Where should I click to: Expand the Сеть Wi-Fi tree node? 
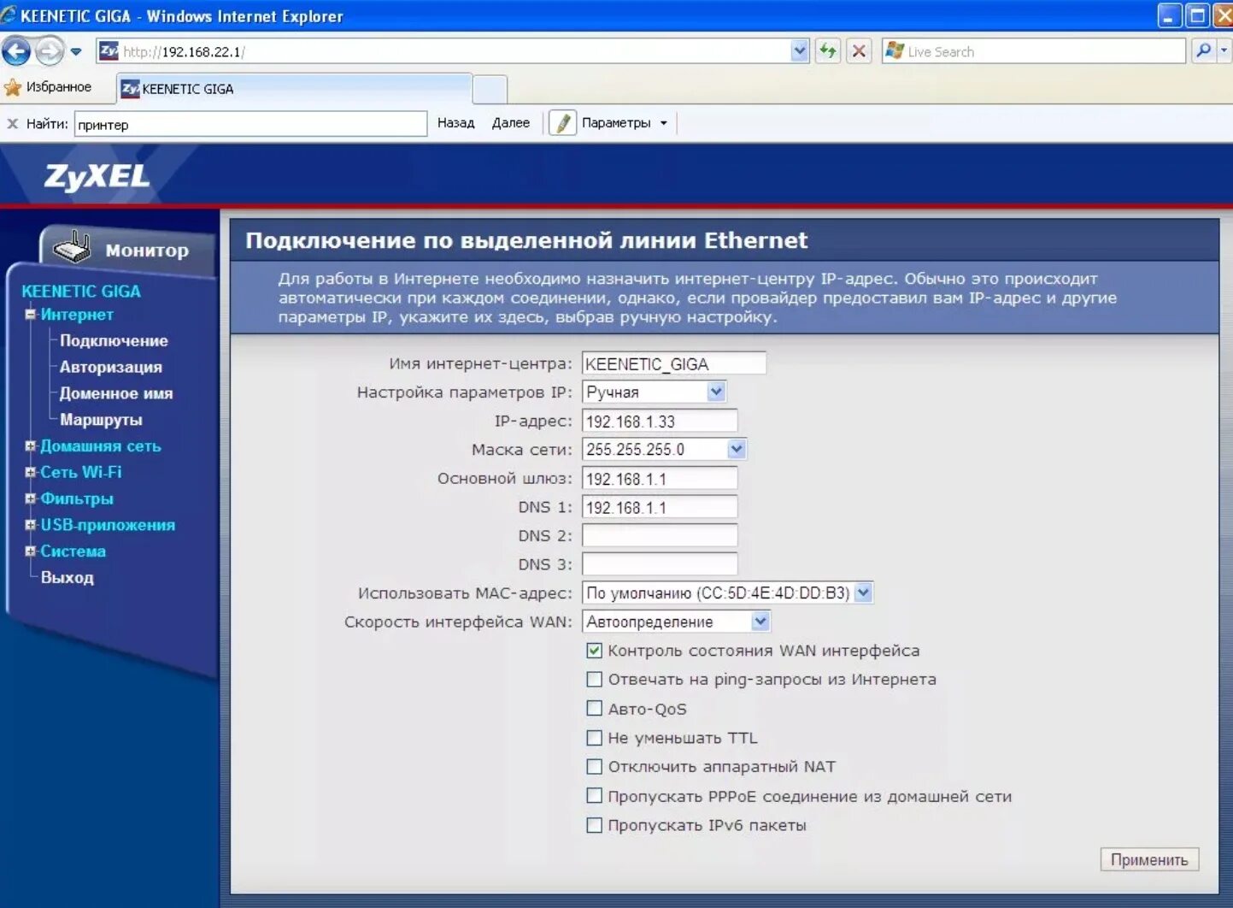tap(31, 472)
